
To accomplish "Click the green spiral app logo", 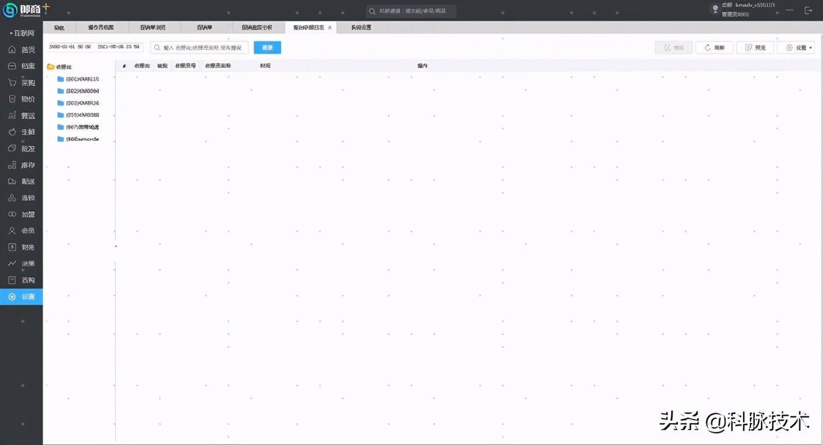I will click(10, 10).
